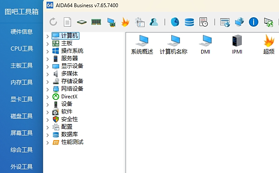Open 显卡工具 in left sidebar
The height and width of the screenshot is (173, 279).
(22, 99)
